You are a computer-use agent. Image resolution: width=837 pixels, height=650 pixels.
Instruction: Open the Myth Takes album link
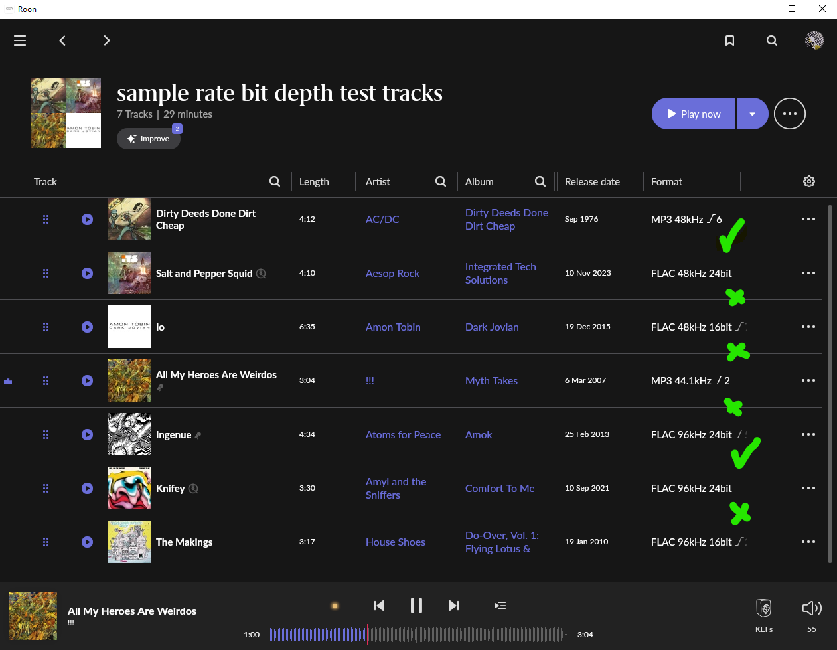(x=491, y=380)
